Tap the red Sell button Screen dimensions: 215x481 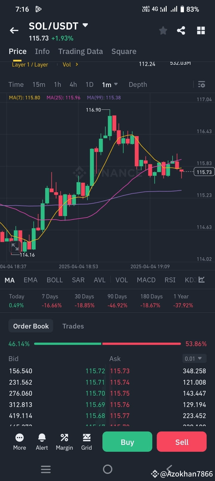[x=182, y=442]
